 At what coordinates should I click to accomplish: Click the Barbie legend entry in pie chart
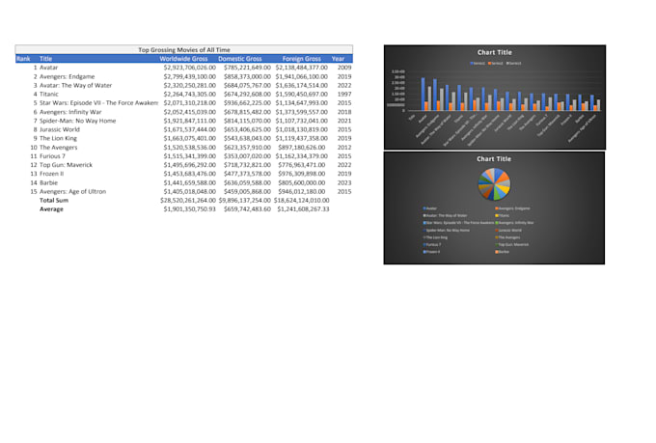[x=502, y=252]
